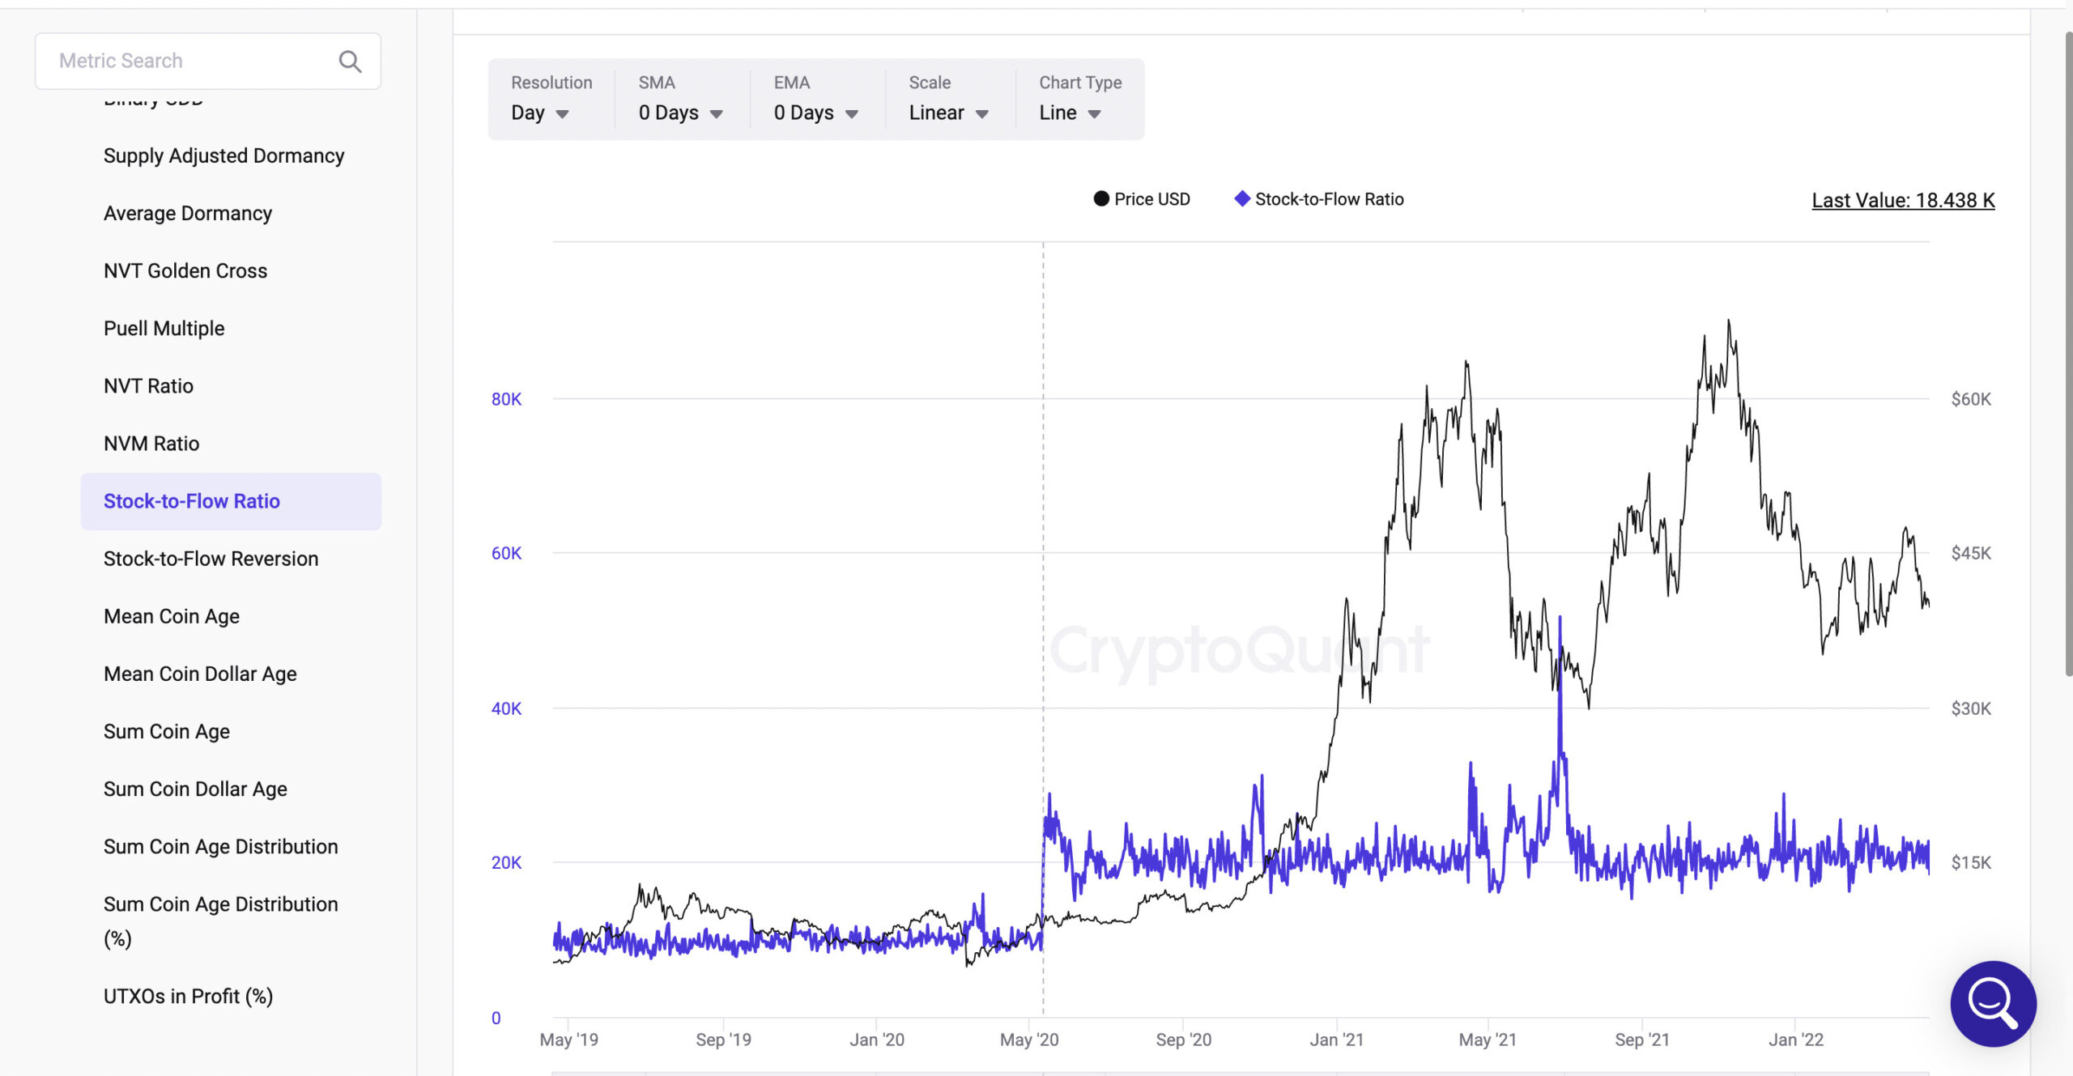Screen dimensions: 2073x1076
Task: Select NVT Golden Cross metric
Action: (185, 270)
